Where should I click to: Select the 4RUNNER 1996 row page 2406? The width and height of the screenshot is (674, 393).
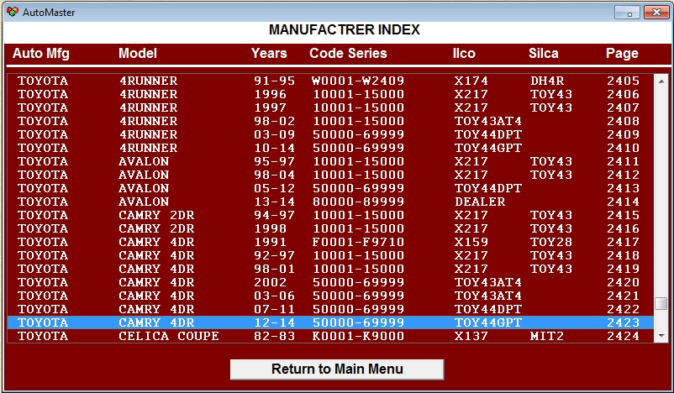[330, 94]
